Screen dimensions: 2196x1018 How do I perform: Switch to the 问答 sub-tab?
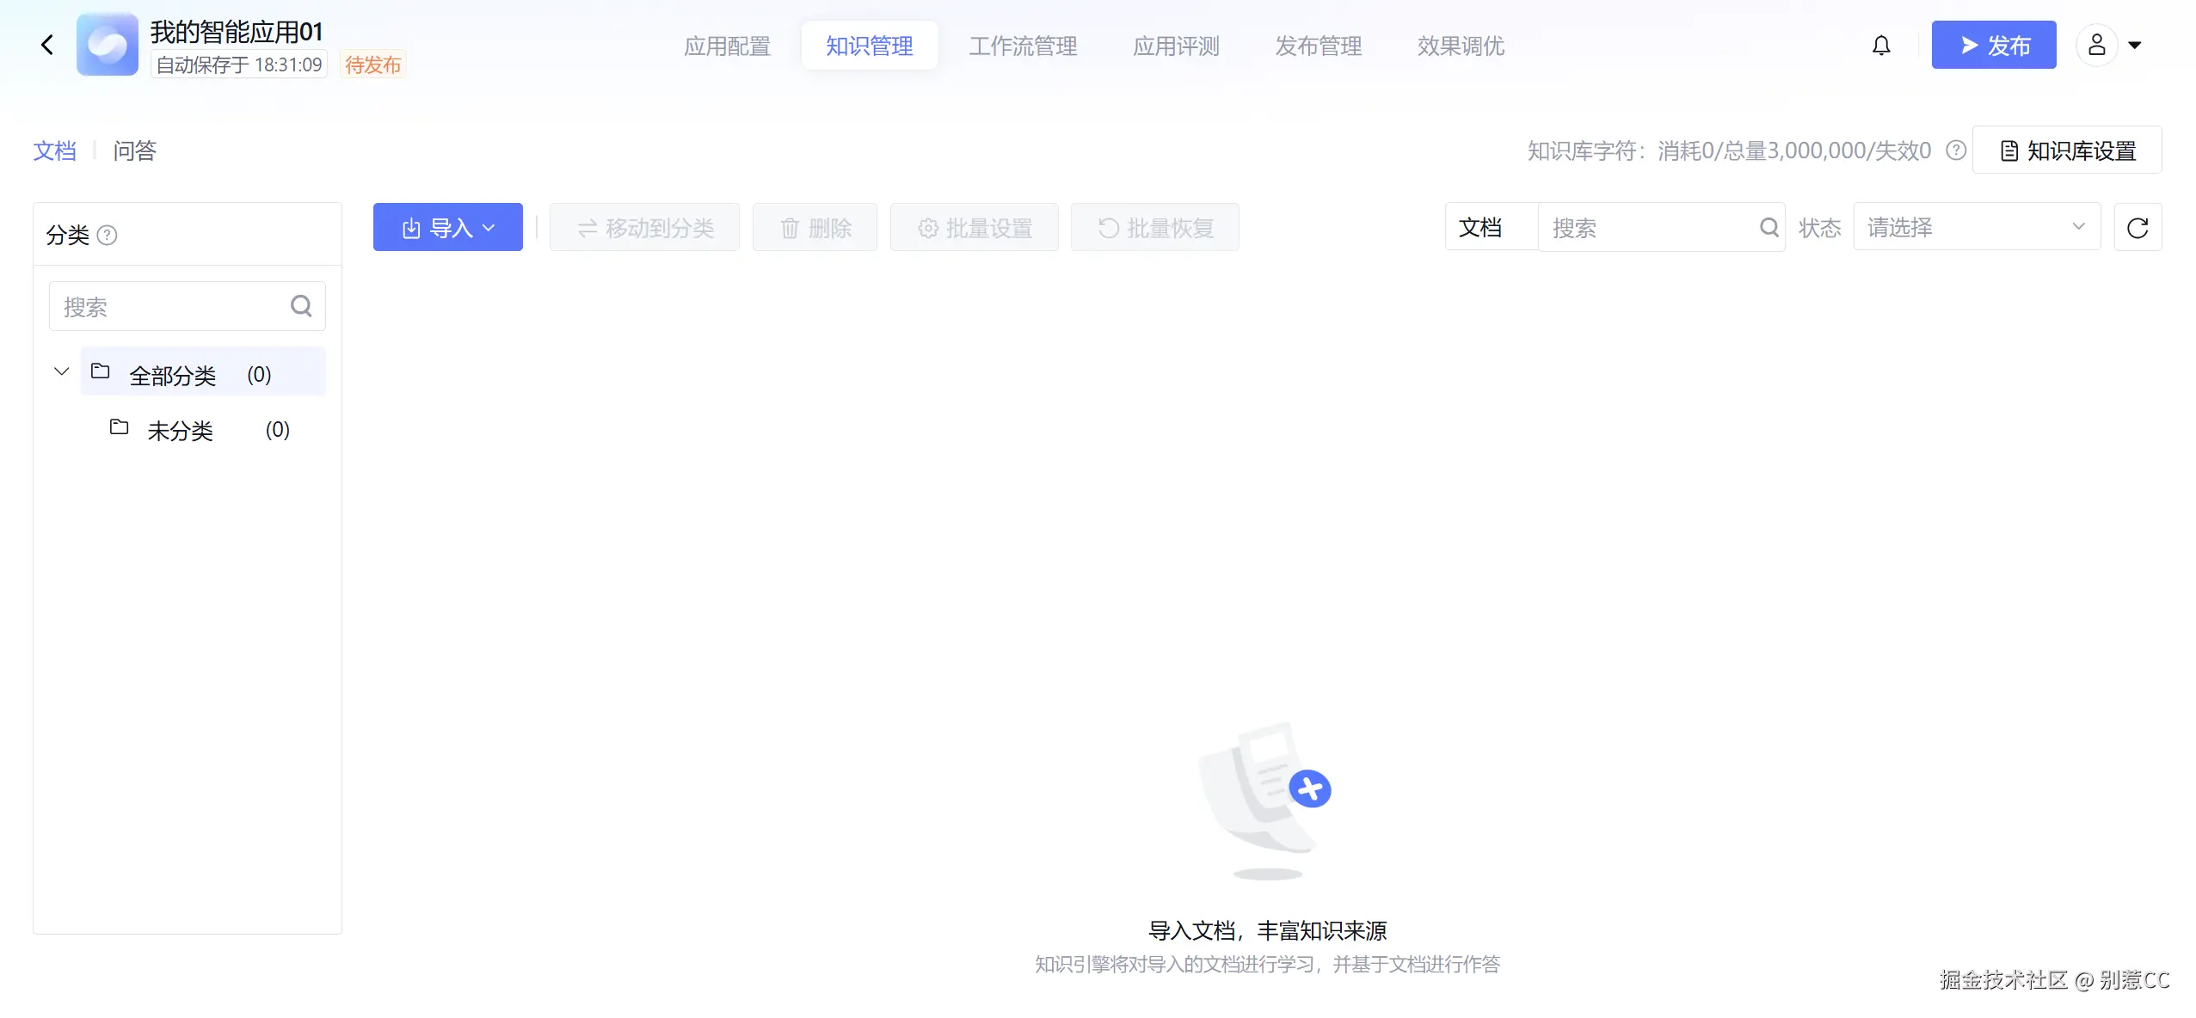[x=134, y=150]
